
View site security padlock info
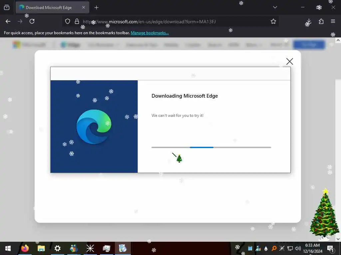(77, 22)
